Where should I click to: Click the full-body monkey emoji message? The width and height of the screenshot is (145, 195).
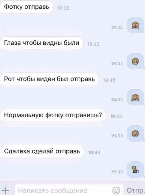tap(135, 169)
